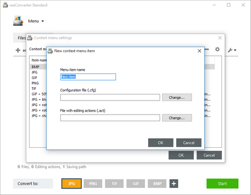Screen dimensions: 251x195
Task: Click the Configuration file (.cfg) path field
Action: click(x=110, y=97)
